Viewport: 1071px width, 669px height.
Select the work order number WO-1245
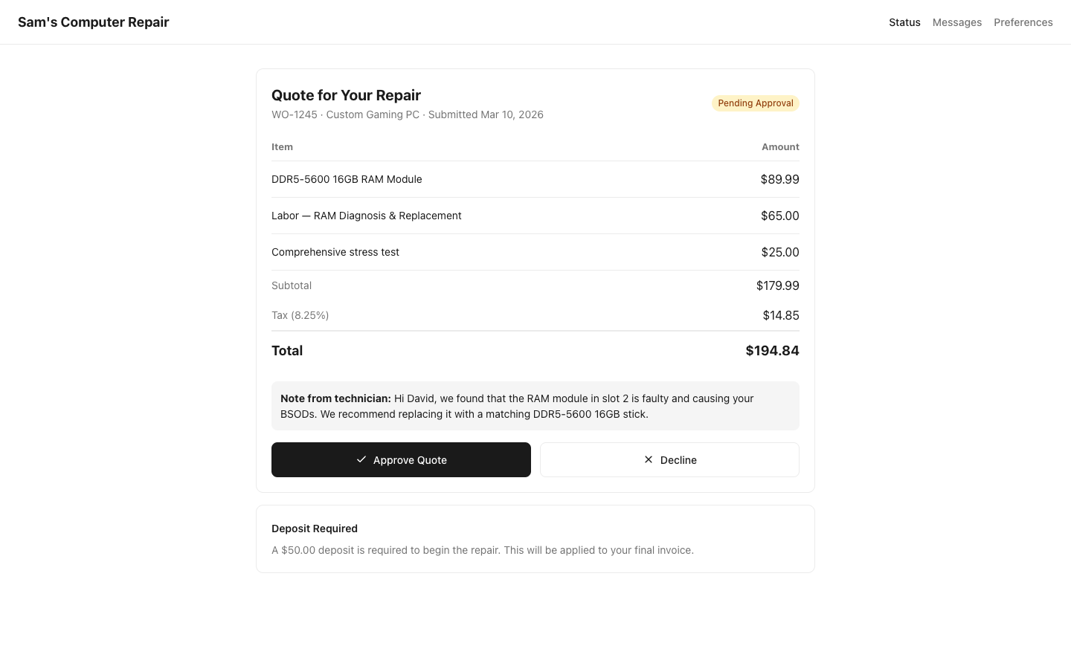point(294,114)
